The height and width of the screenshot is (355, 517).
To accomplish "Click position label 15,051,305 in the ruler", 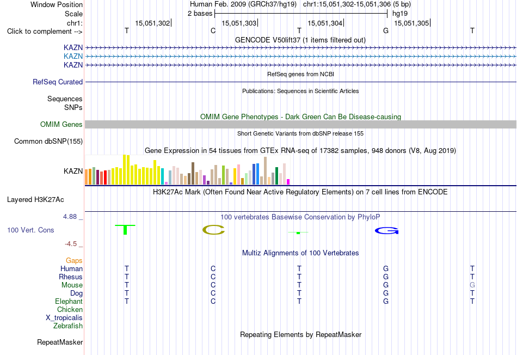I will pyautogui.click(x=411, y=23).
